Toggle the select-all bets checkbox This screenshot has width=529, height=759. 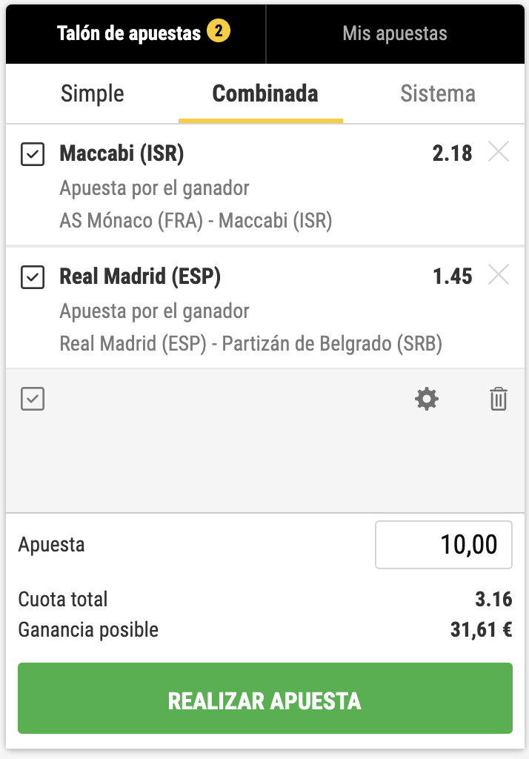point(33,400)
